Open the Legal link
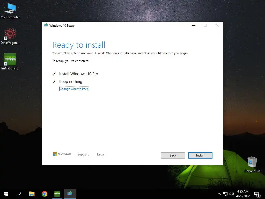The image size is (265, 199). pos(101,154)
